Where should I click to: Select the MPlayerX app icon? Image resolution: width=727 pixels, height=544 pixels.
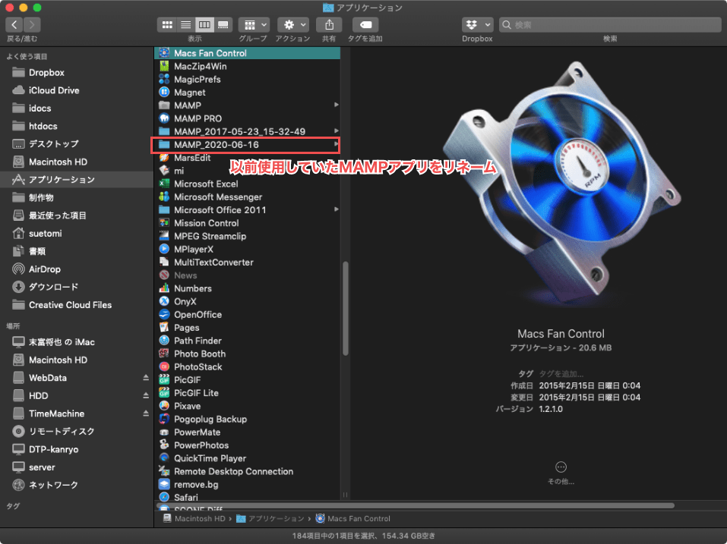click(x=164, y=249)
